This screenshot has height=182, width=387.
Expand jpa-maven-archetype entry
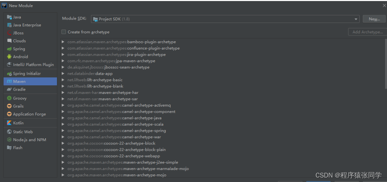pyautogui.click(x=63, y=61)
